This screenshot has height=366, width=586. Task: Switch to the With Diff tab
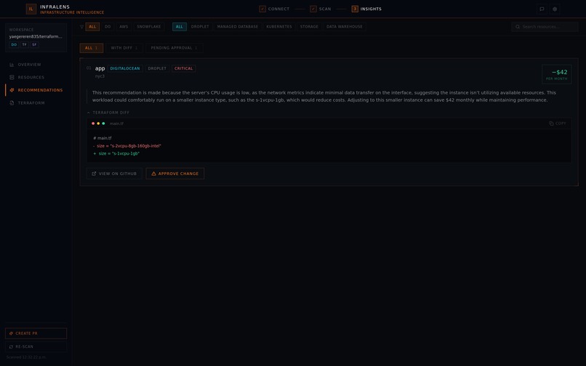[x=124, y=48]
